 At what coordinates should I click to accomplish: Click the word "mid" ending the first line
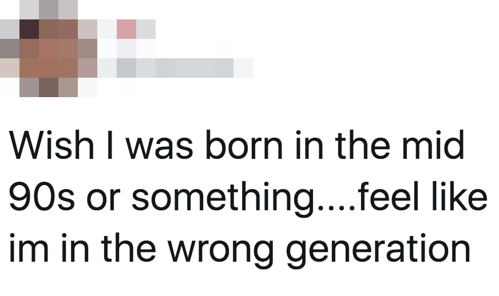coord(433,145)
